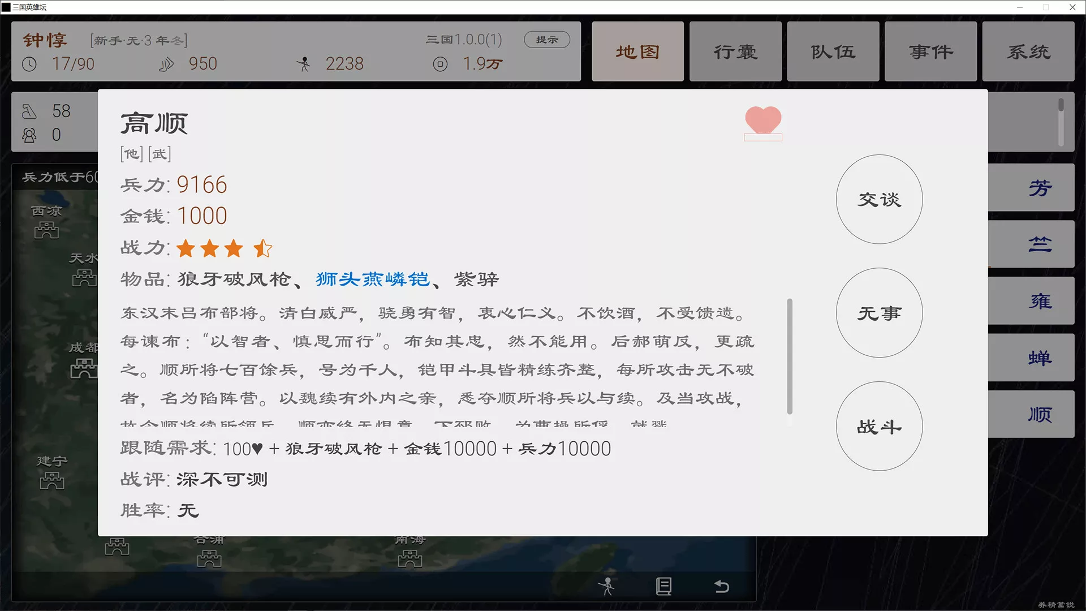Click the 兵力 9166 value
The image size is (1086, 611).
click(x=202, y=185)
